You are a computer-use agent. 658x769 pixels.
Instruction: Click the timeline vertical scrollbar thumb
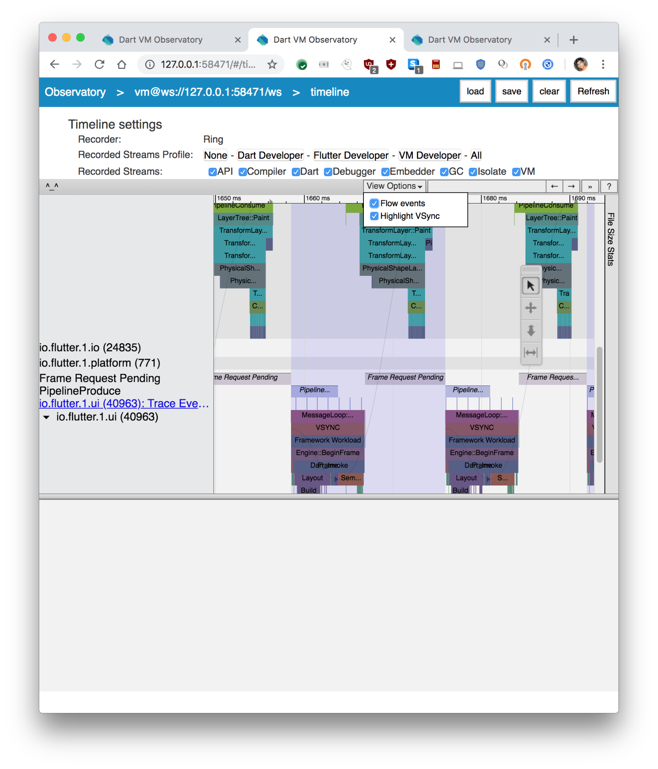(599, 404)
